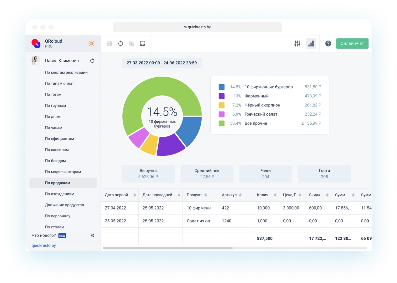Click the refresh arrows icon
The width and height of the screenshot is (397, 283).
coord(120,44)
